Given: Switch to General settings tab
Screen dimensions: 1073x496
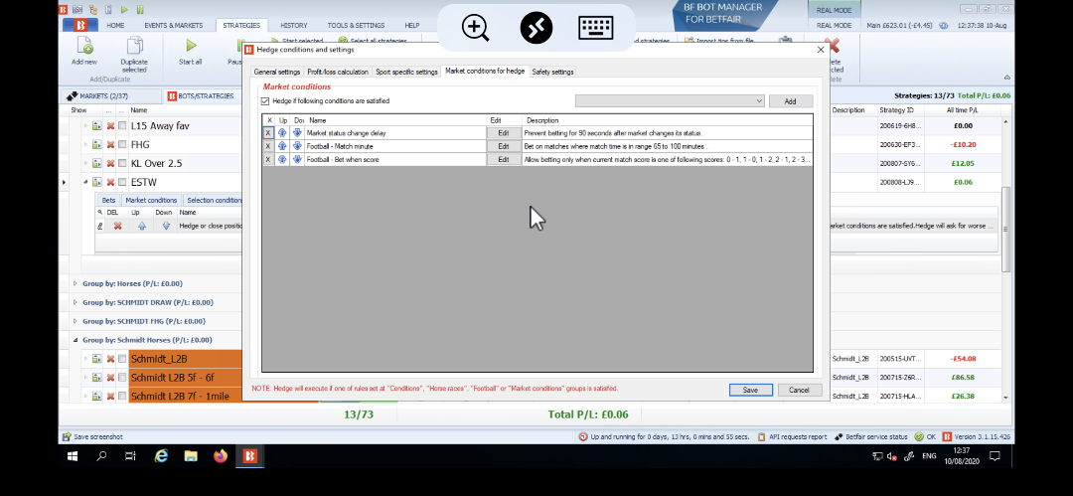Looking at the screenshot, I should [x=277, y=72].
